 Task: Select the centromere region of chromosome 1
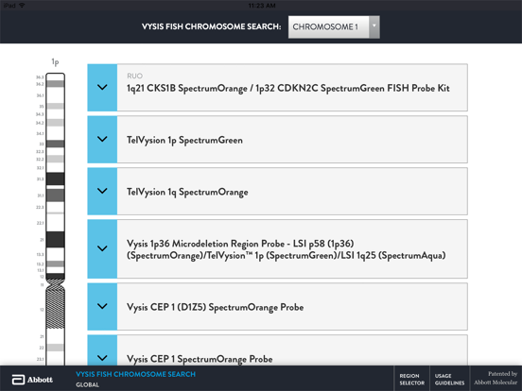coord(55,283)
